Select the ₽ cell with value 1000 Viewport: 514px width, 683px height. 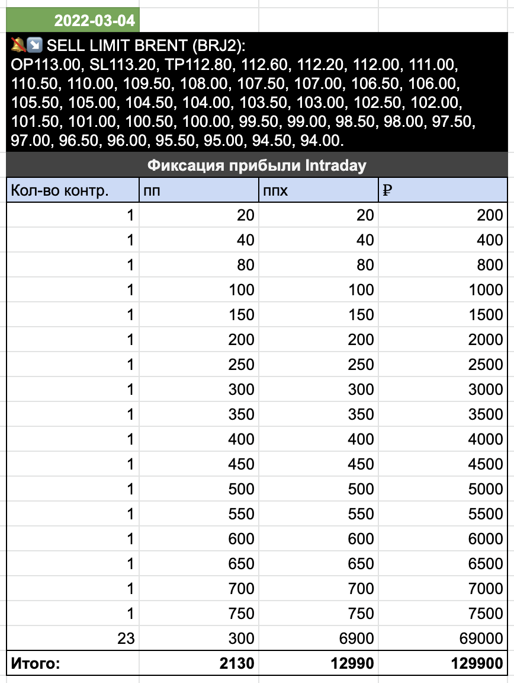click(443, 289)
